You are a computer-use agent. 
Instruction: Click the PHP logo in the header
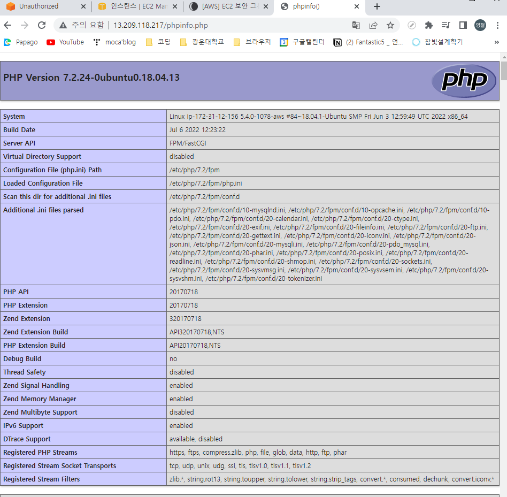point(464,81)
